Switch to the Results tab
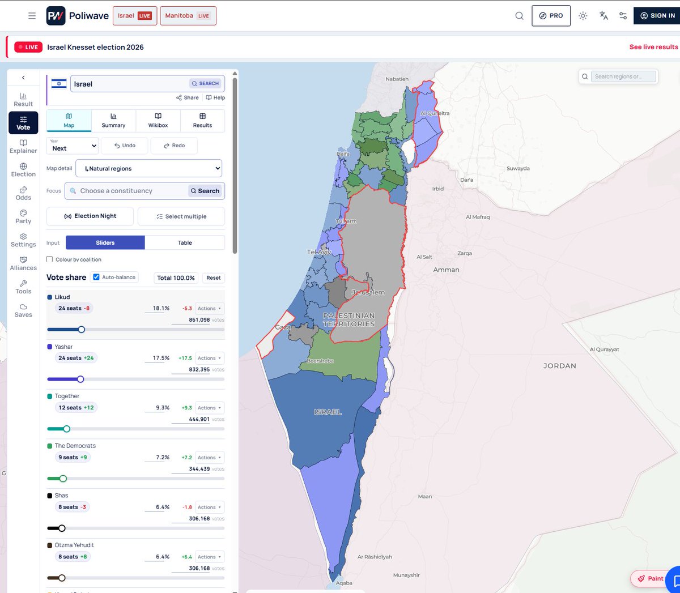The height and width of the screenshot is (593, 680). [202, 120]
